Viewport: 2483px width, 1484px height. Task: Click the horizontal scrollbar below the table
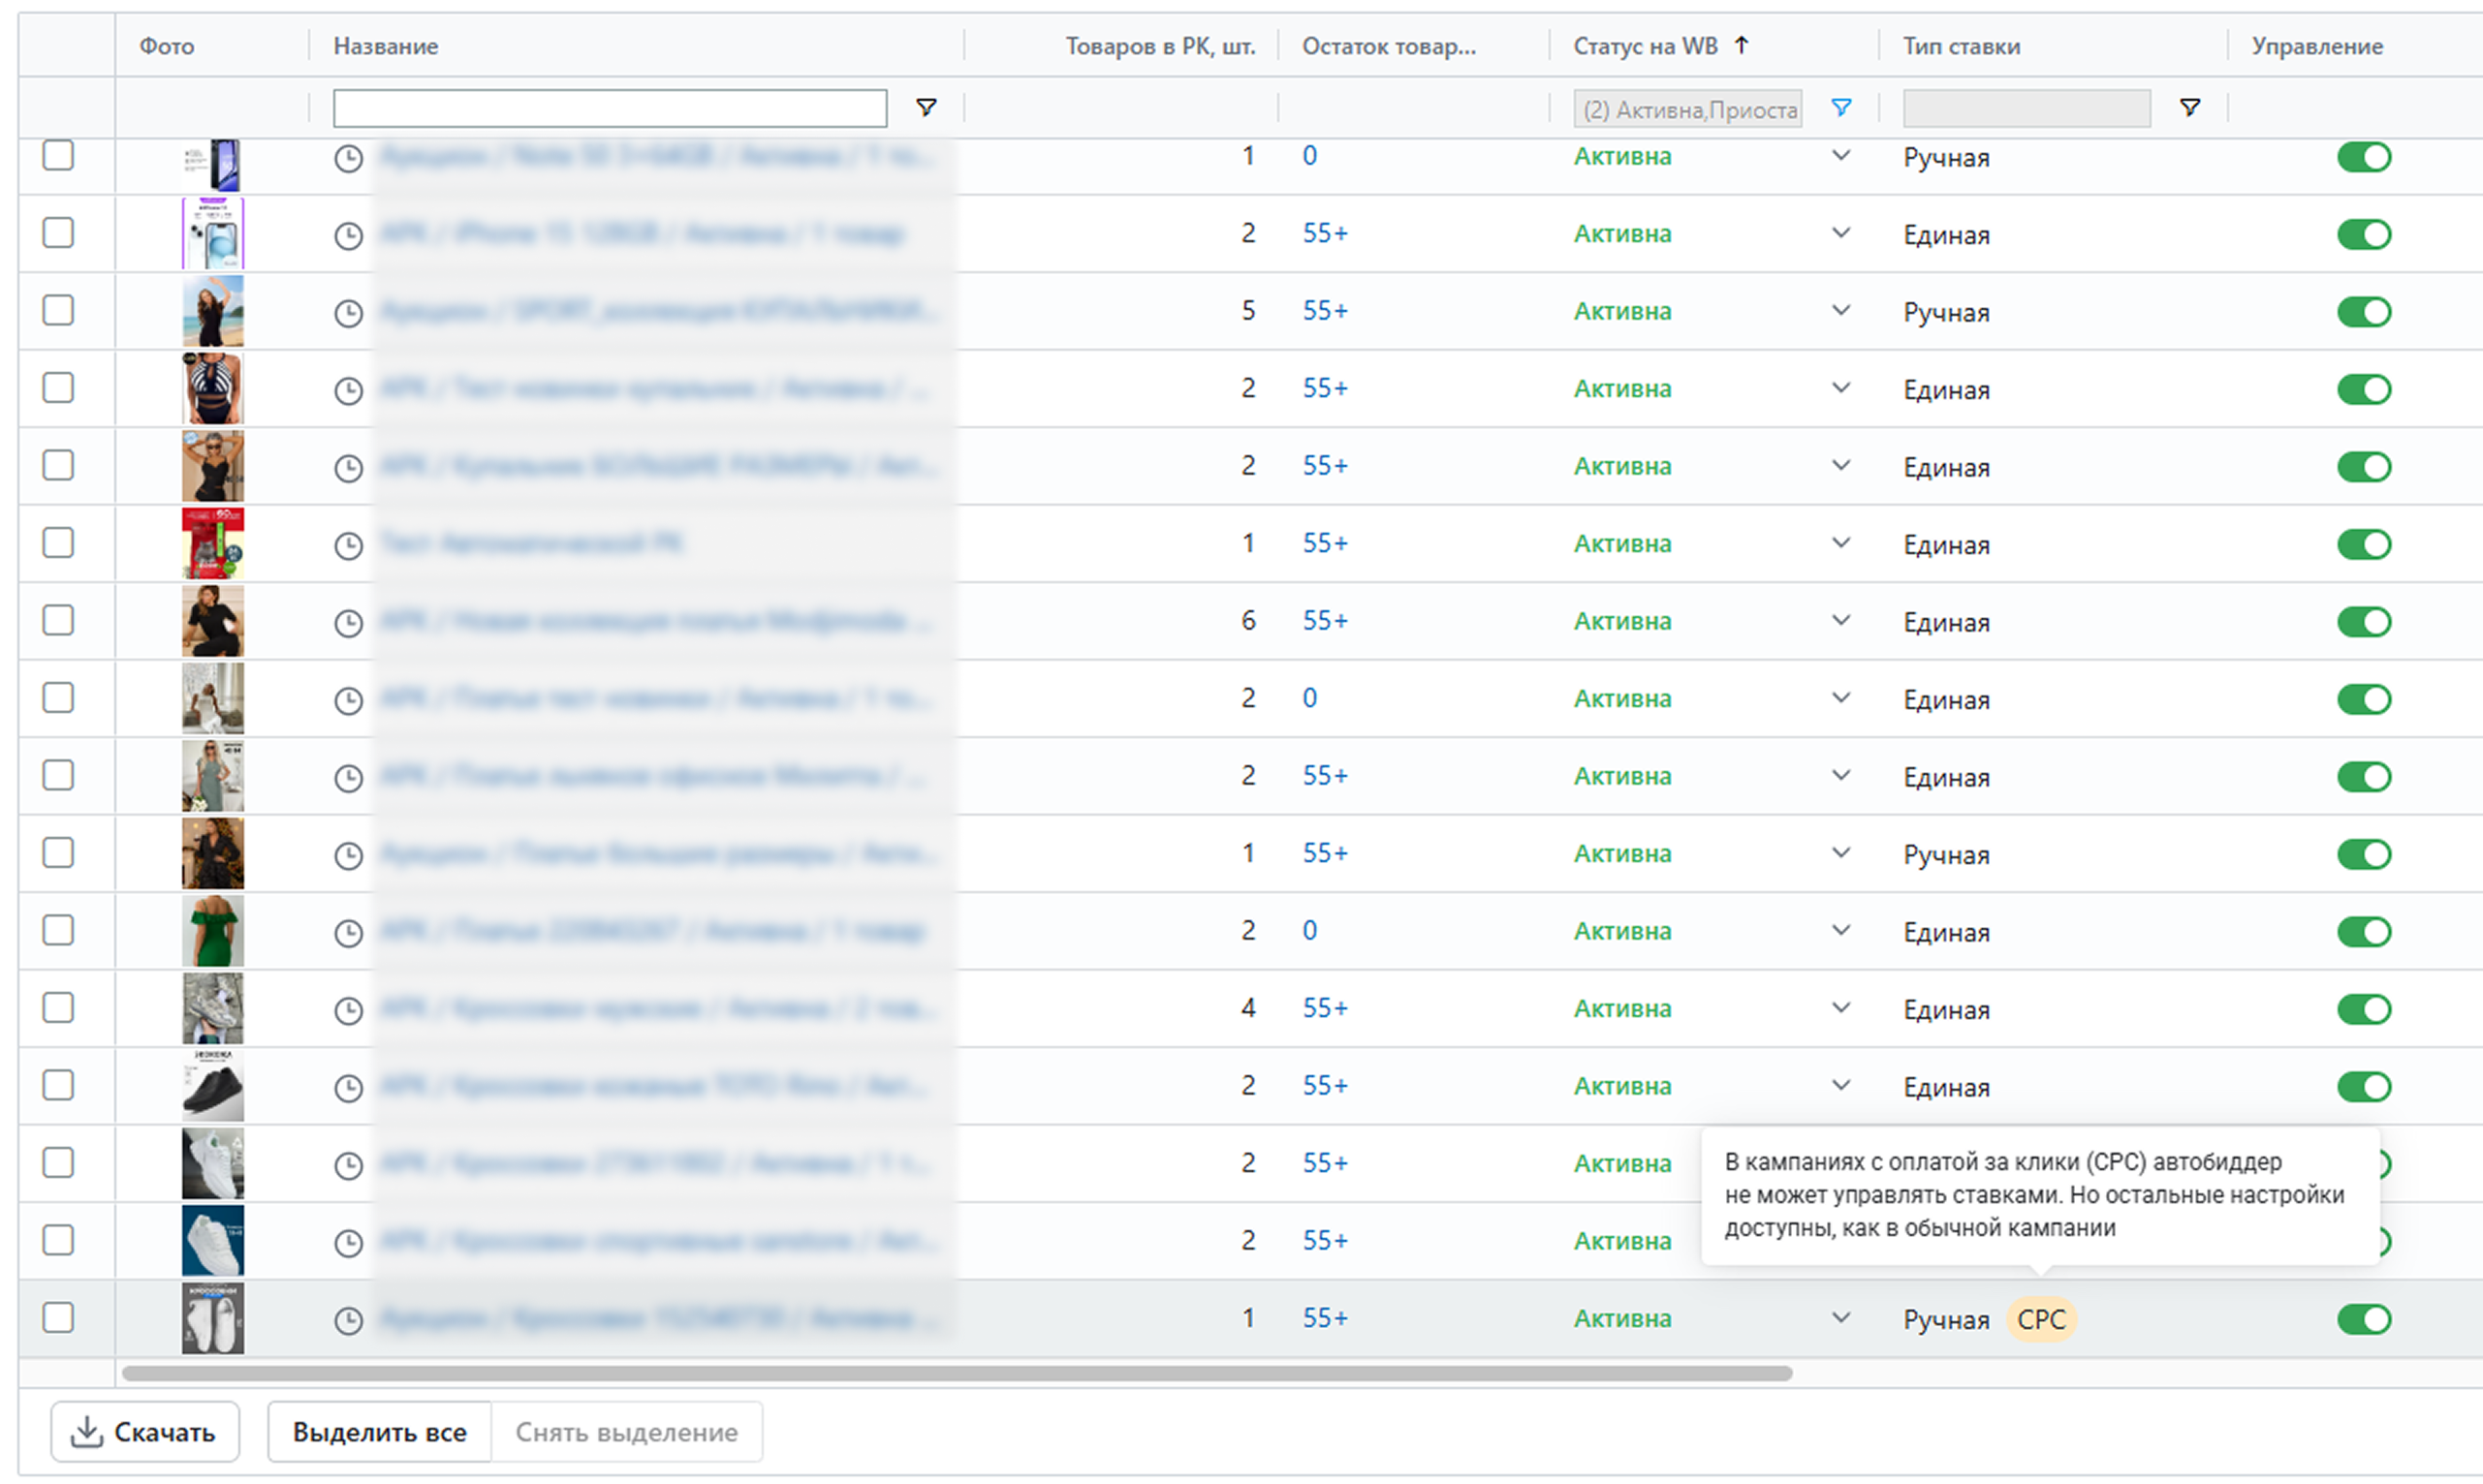956,1374
